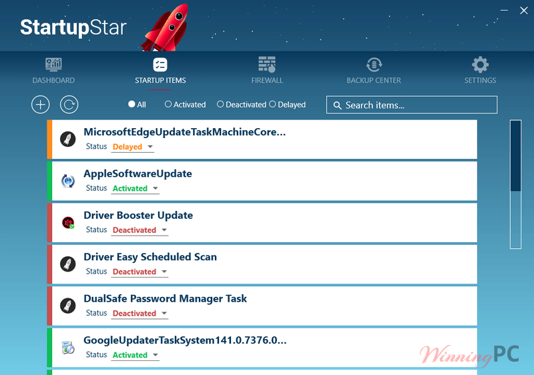
Task: Open the Dashboard tab
Action: [x=53, y=71]
